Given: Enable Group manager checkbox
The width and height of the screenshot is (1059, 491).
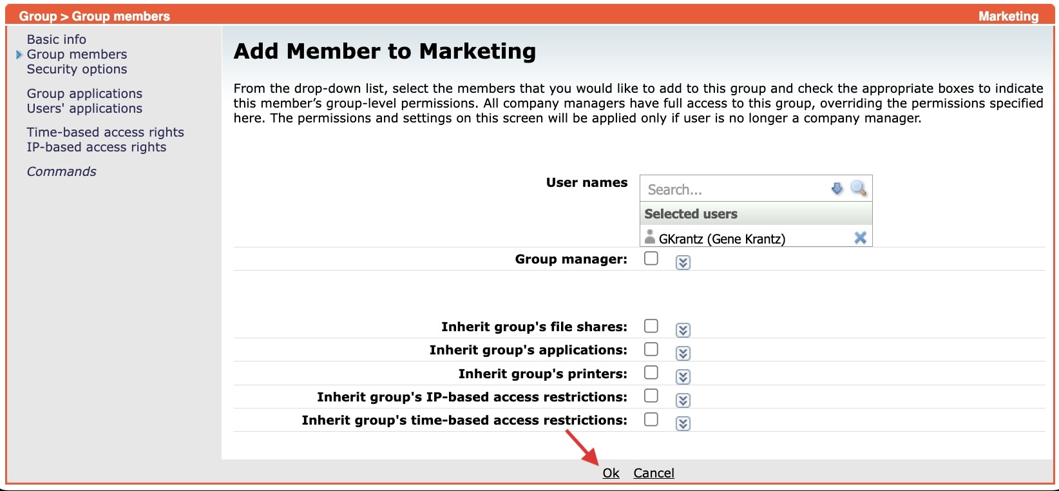Looking at the screenshot, I should [651, 258].
